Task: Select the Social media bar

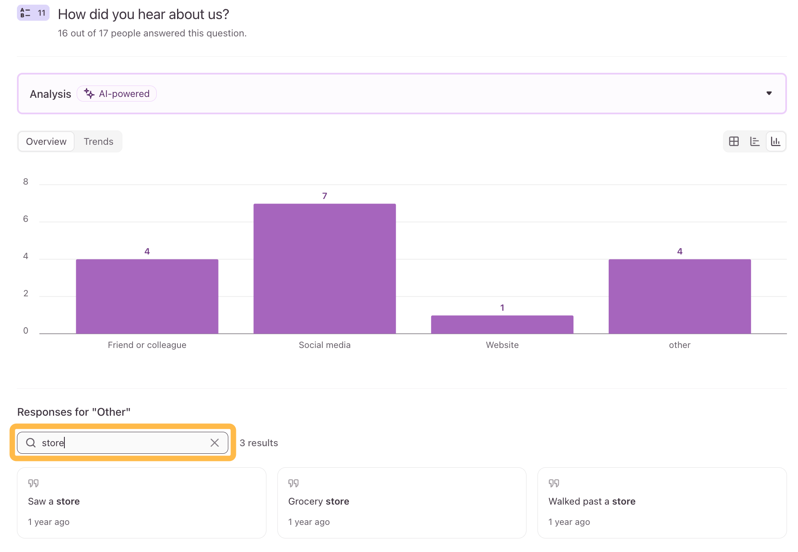Action: [x=325, y=269]
